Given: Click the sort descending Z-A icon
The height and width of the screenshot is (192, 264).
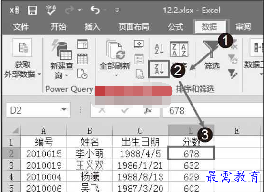Looking at the screenshot, I should click(x=159, y=69).
